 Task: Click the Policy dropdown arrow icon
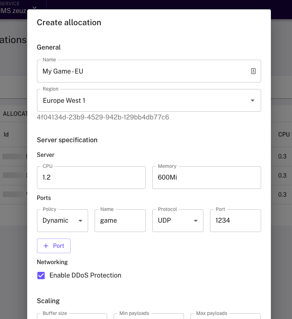(80, 221)
